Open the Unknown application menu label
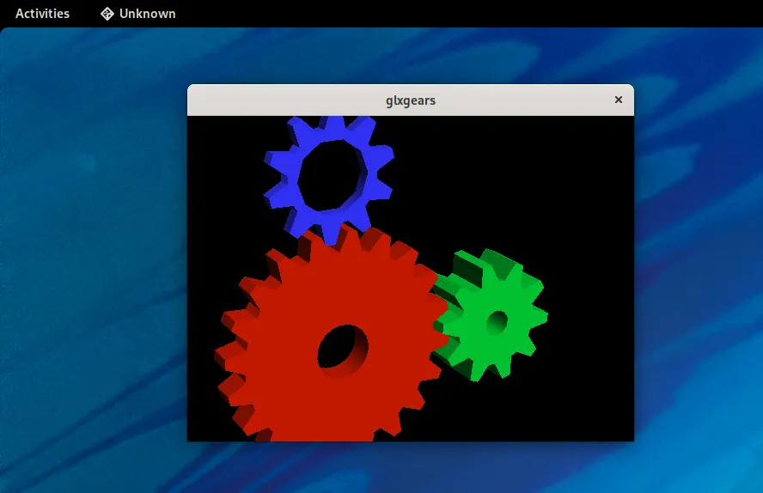Image resolution: width=763 pixels, height=493 pixels. point(147,14)
